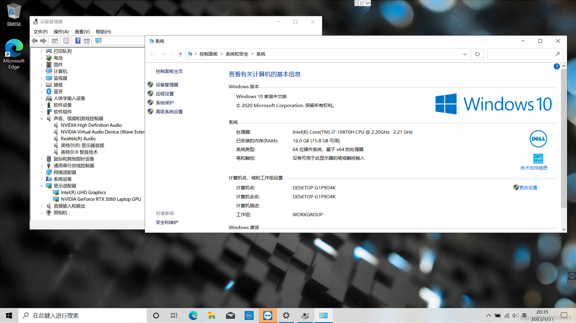Click 系统和安全 in the breadcrumb path
Screen dimensions: 576x323
(237, 54)
